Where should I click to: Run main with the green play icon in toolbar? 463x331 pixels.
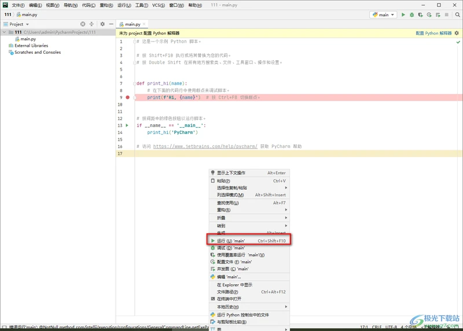click(x=403, y=14)
